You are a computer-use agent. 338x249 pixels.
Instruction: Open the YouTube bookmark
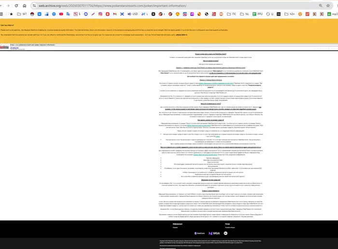click(61, 14)
